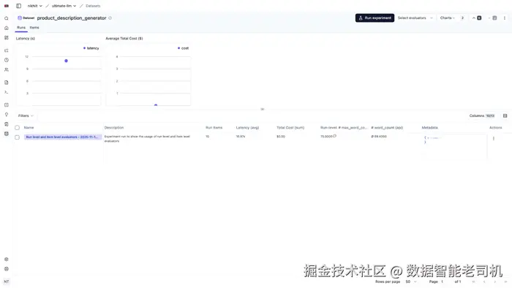Open Playground terminal icon in sidebar
The height and width of the screenshot is (288, 512).
(x=6, y=92)
